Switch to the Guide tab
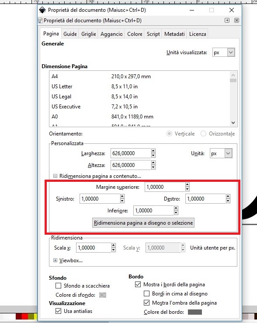 [70, 34]
